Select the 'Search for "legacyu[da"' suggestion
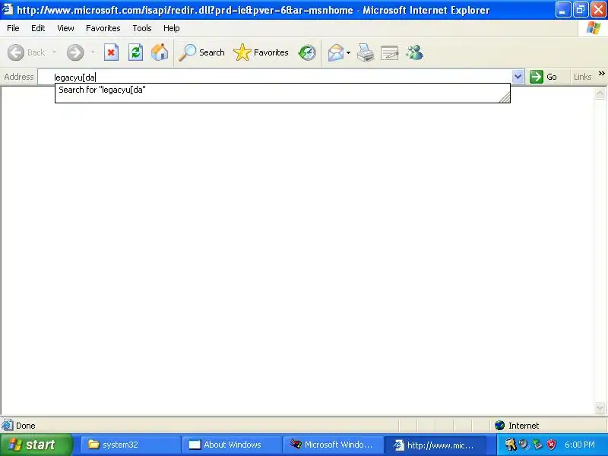Image resolution: width=608 pixels, height=456 pixels. point(282,90)
